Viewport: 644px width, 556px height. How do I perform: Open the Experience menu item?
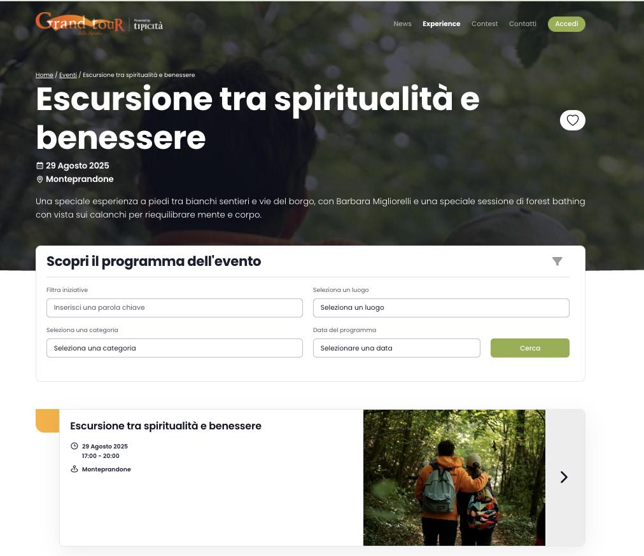442,24
